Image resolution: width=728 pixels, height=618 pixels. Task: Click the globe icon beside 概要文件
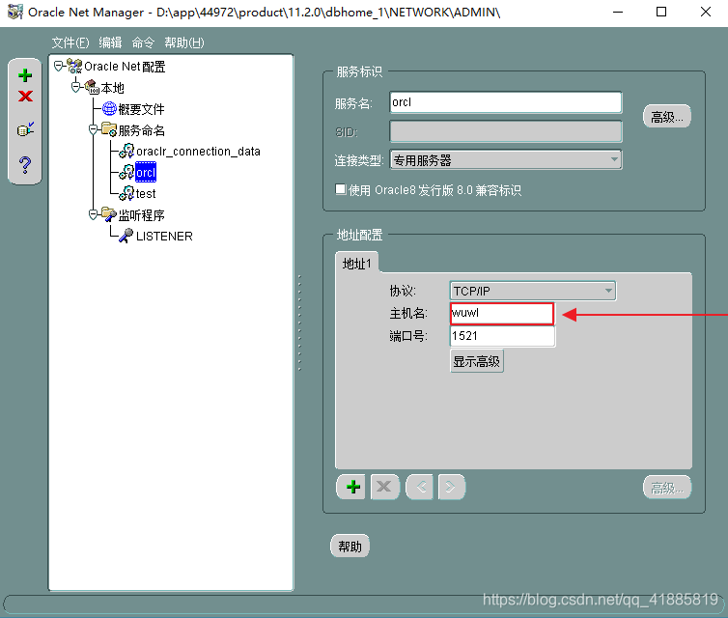[109, 108]
